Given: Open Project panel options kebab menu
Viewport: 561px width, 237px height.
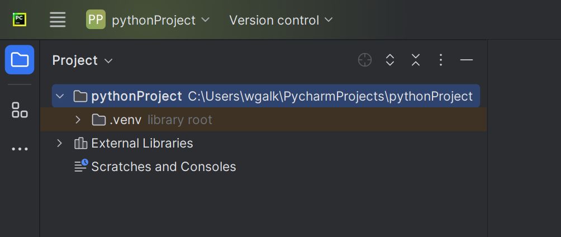Looking at the screenshot, I should click(441, 60).
